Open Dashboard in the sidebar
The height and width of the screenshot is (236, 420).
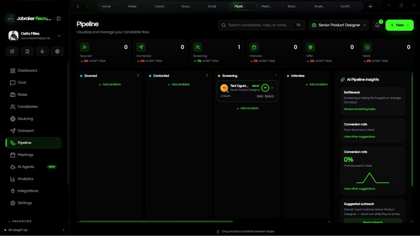coord(33,70)
